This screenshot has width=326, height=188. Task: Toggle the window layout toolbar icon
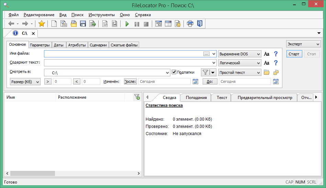click(168, 24)
